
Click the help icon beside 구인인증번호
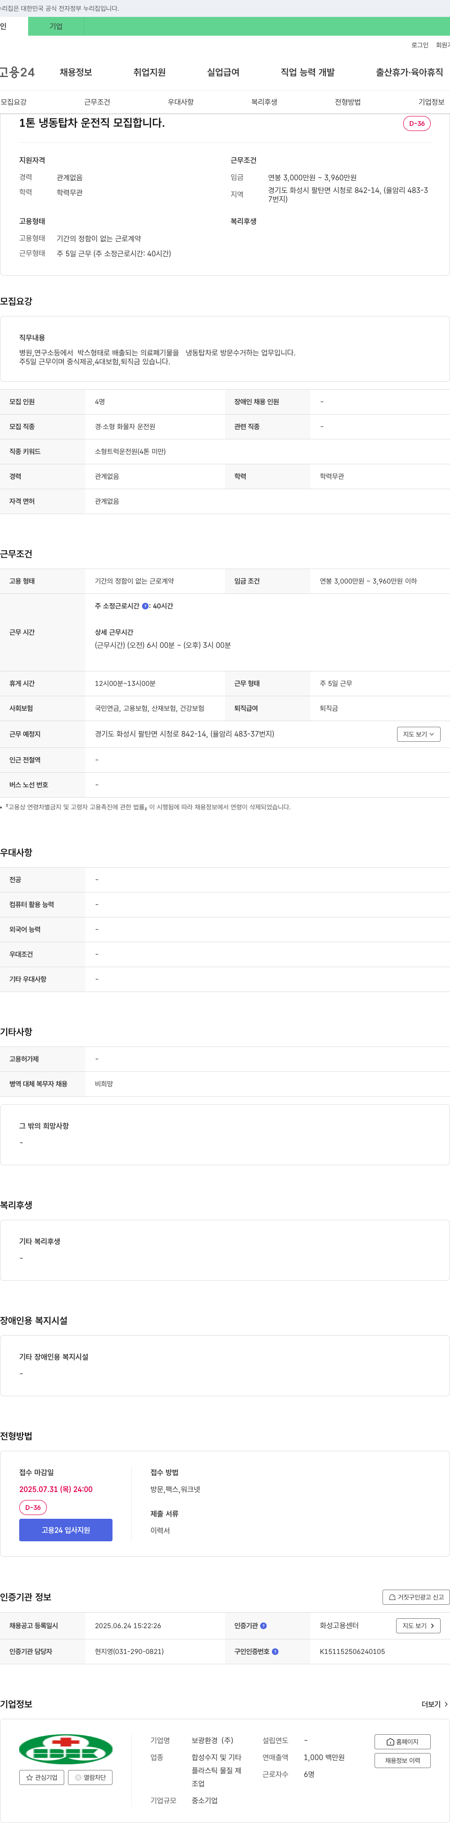275,1651
